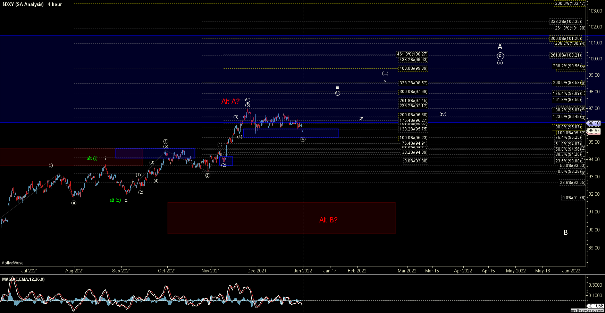The height and width of the screenshot is (313, 605).
Task: Click the large white "A" wave label
Action: [500, 47]
